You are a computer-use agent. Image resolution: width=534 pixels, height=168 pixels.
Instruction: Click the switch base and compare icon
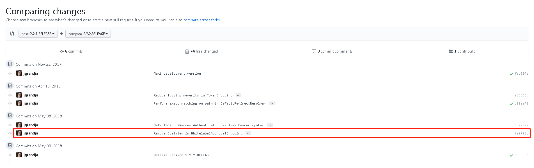pyautogui.click(x=12, y=34)
